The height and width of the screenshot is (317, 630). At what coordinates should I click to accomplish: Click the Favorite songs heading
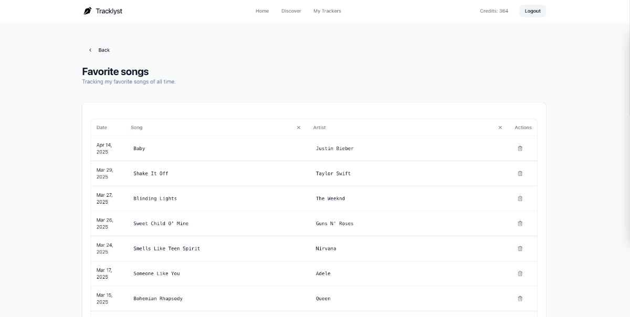[x=115, y=72]
